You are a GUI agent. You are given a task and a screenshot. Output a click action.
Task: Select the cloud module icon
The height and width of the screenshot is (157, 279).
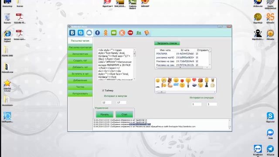[x=89, y=33]
